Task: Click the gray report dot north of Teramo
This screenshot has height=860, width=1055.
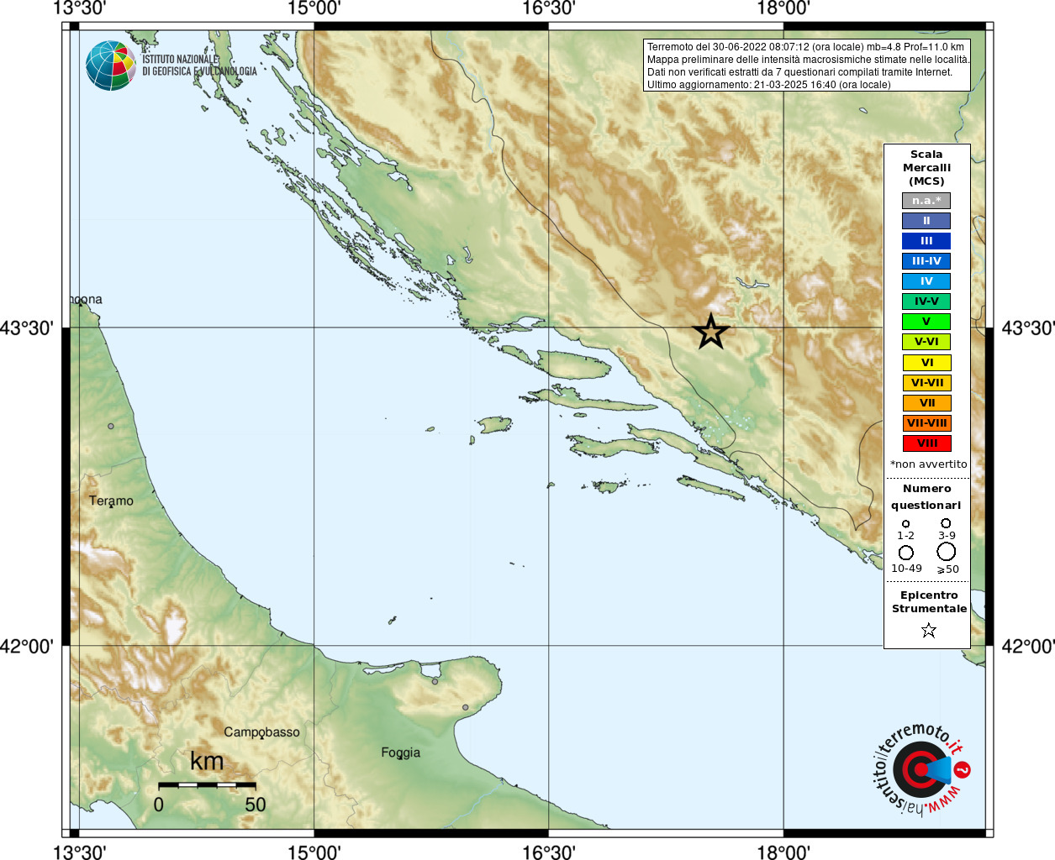Action: (110, 427)
